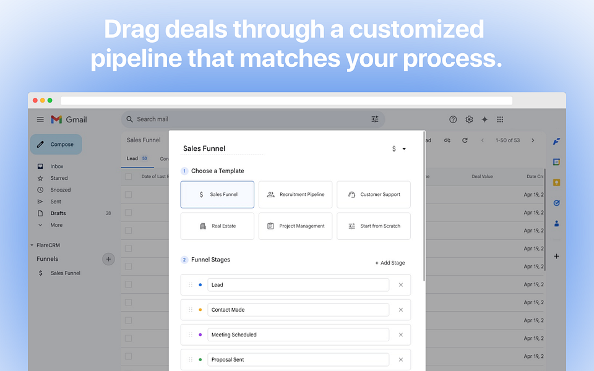Choose the Real Estate template
Image resolution: width=594 pixels, height=371 pixels.
pos(217,226)
